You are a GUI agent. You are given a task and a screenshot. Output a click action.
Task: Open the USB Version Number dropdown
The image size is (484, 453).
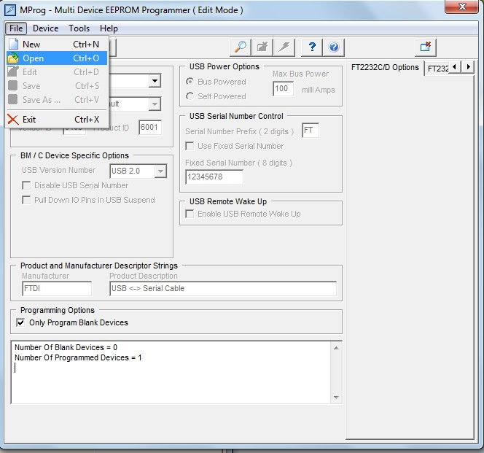(x=160, y=171)
